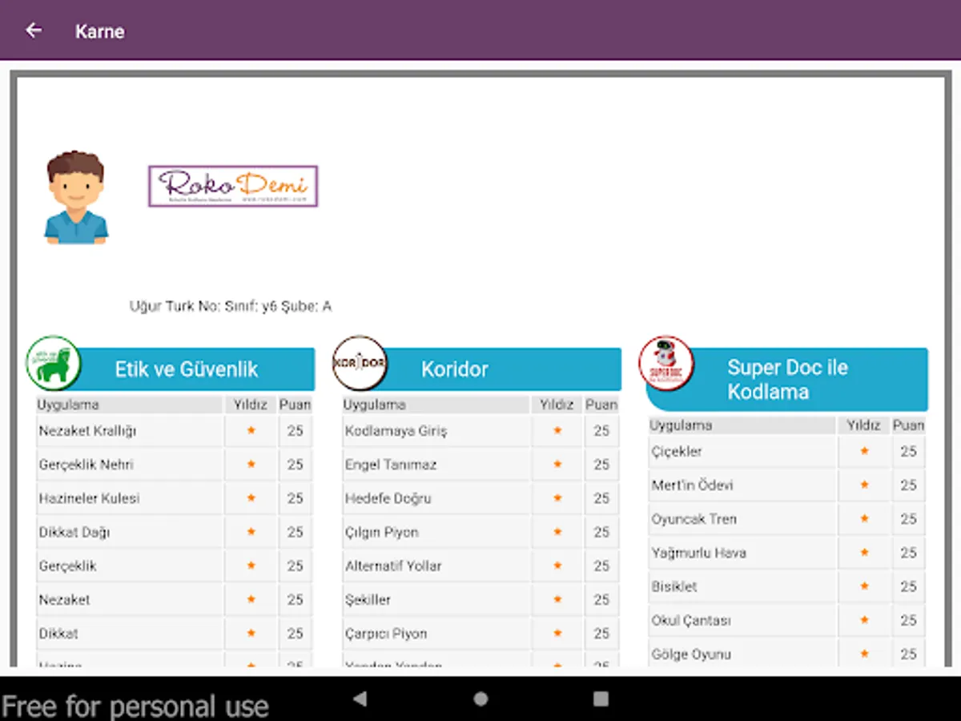
Task: Click the Uygulama column header under Koridor
Action: click(373, 405)
